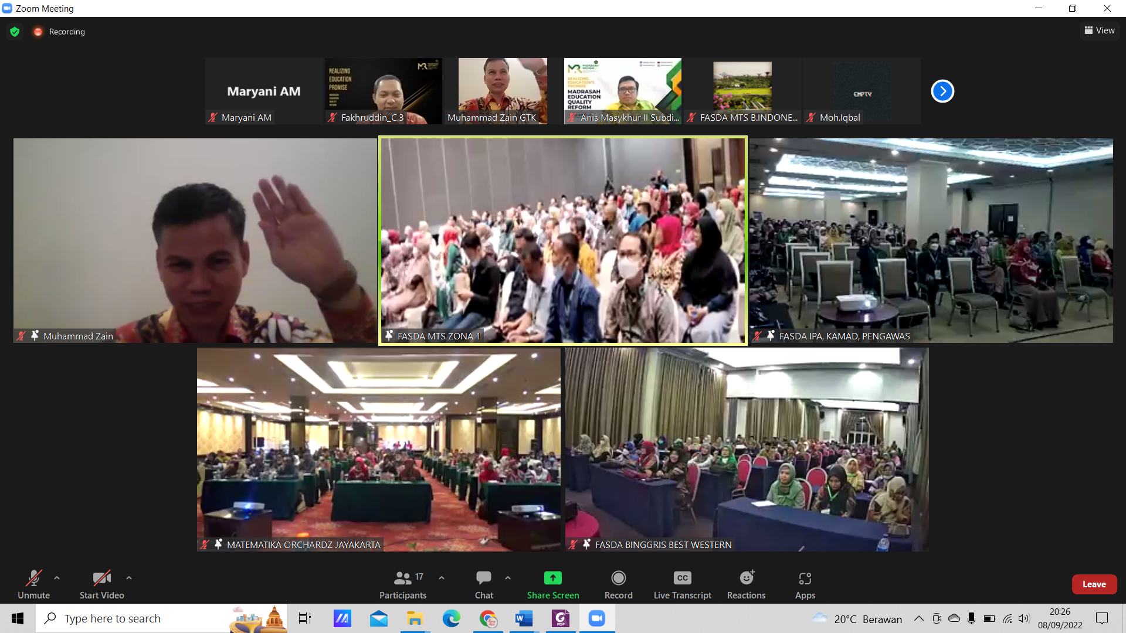Open the Chat panel

pos(484,578)
